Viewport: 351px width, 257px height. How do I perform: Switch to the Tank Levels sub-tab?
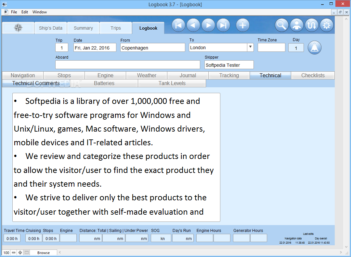click(172, 83)
